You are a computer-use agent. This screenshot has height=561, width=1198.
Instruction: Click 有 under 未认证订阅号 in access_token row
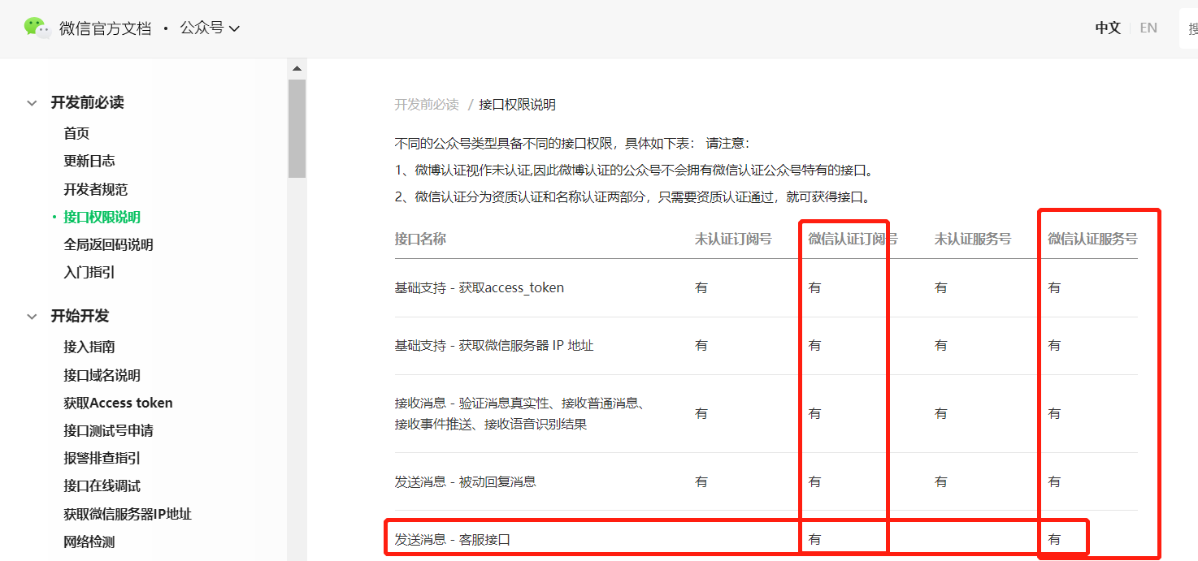tap(701, 287)
